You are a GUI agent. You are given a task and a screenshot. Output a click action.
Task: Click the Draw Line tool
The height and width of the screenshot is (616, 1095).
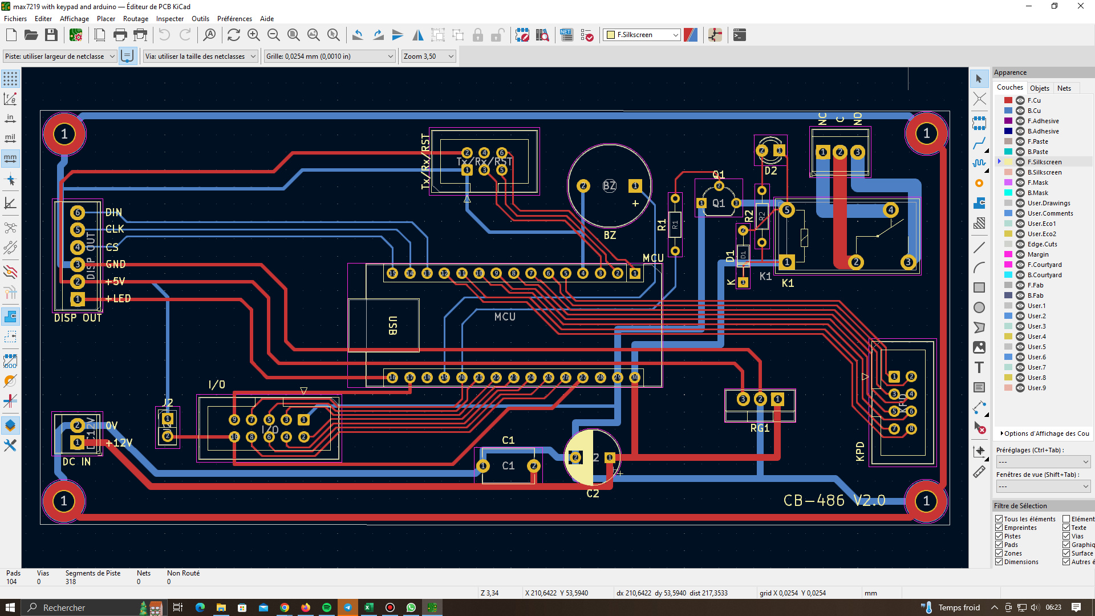tap(979, 248)
